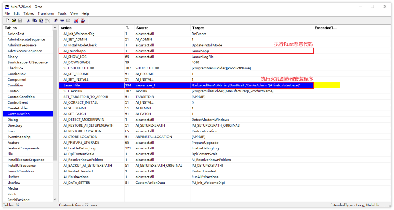Viewport: 394px width, 210px height.
Task: Sort by the Action column header
Action: pyautogui.click(x=92, y=28)
